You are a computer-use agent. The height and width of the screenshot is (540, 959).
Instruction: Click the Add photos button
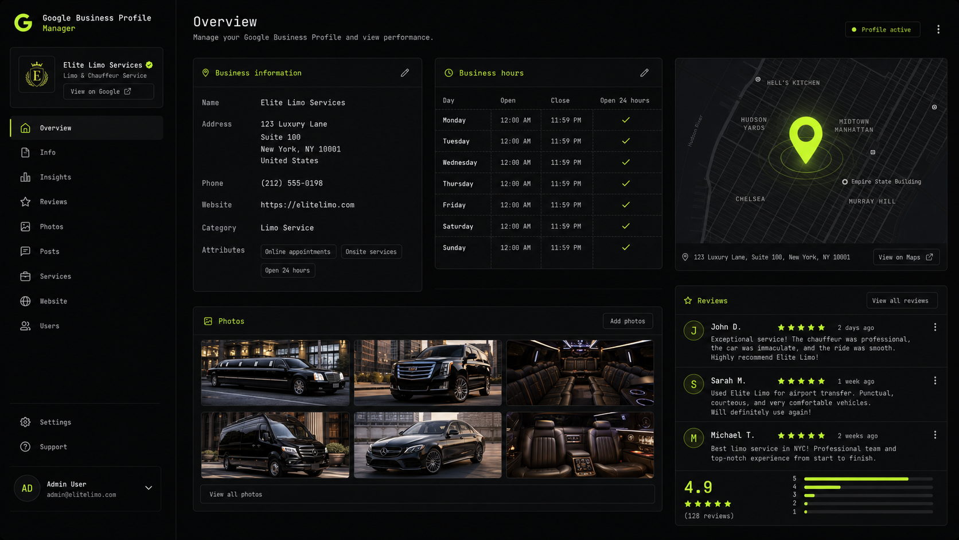click(x=627, y=321)
